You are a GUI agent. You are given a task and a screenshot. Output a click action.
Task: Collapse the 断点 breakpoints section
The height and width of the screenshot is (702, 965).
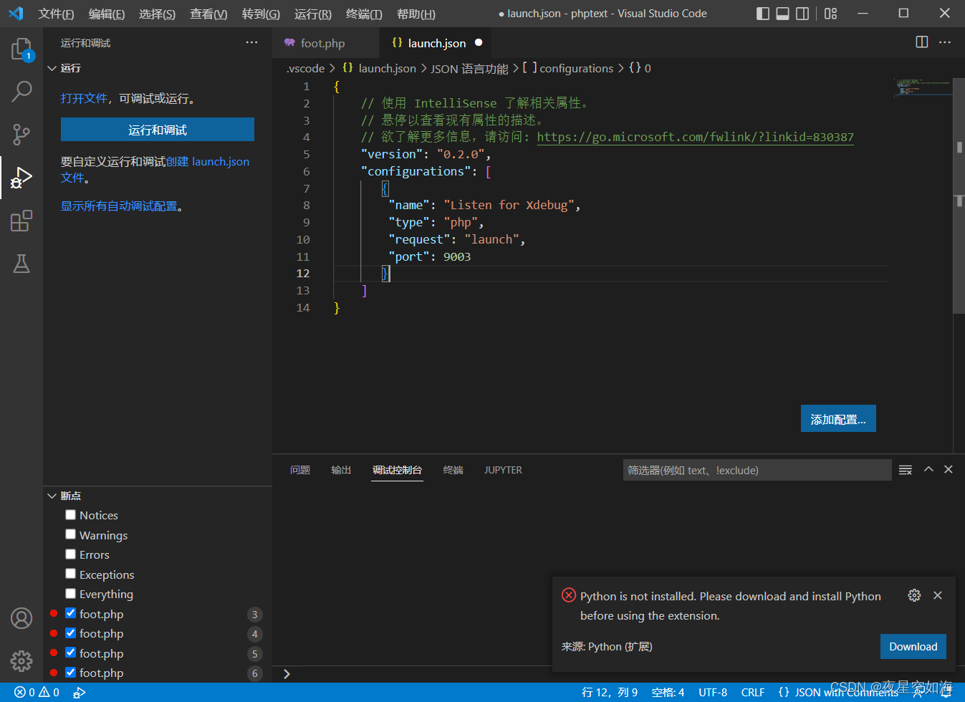70,496
